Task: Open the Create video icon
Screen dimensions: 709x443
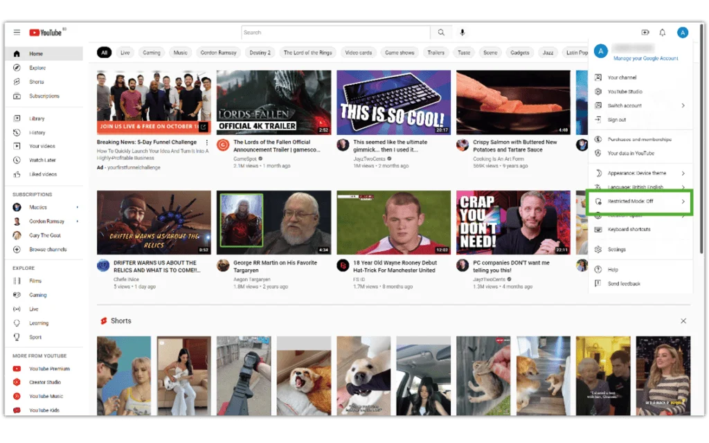Action: pos(645,33)
